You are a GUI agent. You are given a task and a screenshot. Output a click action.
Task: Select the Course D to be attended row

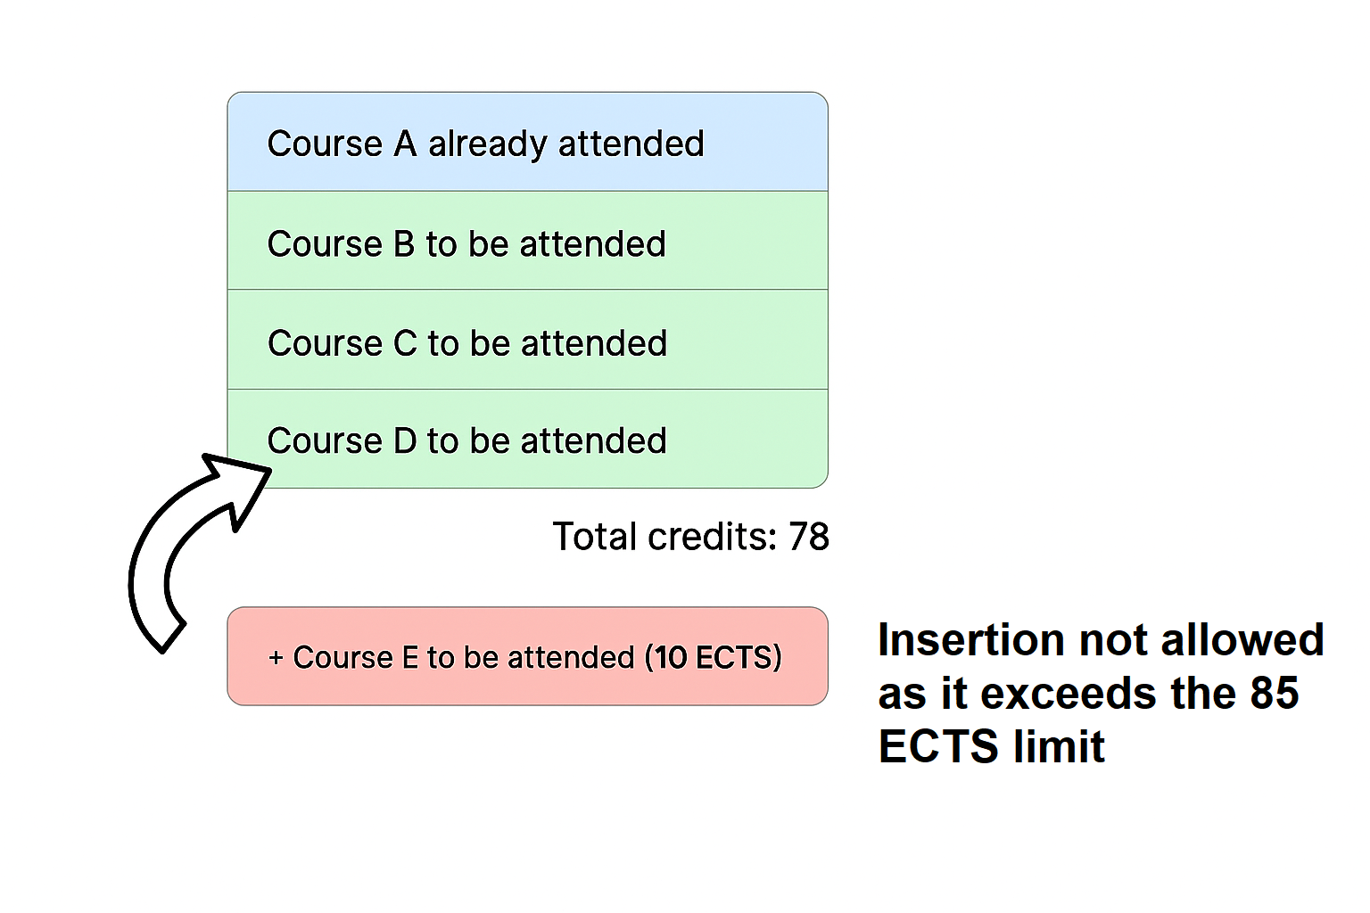(x=527, y=439)
